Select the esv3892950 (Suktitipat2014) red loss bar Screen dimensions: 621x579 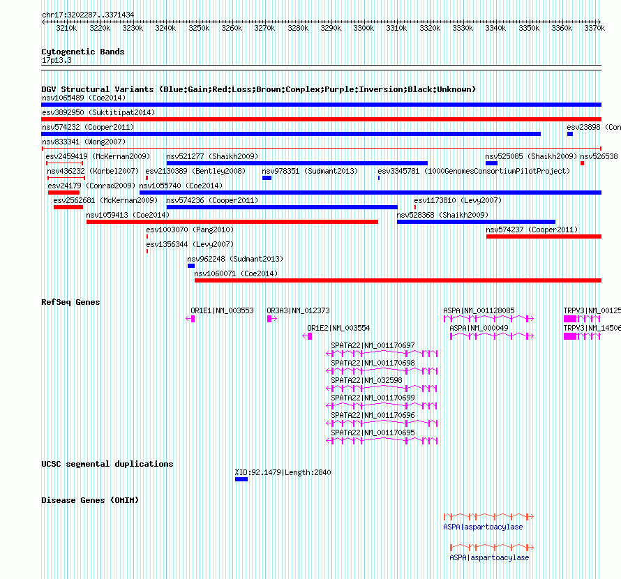click(x=321, y=119)
